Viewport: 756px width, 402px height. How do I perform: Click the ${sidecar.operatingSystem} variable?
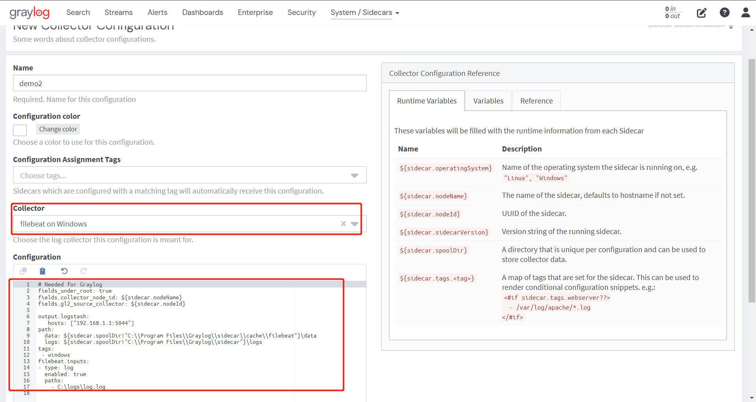[x=446, y=168]
